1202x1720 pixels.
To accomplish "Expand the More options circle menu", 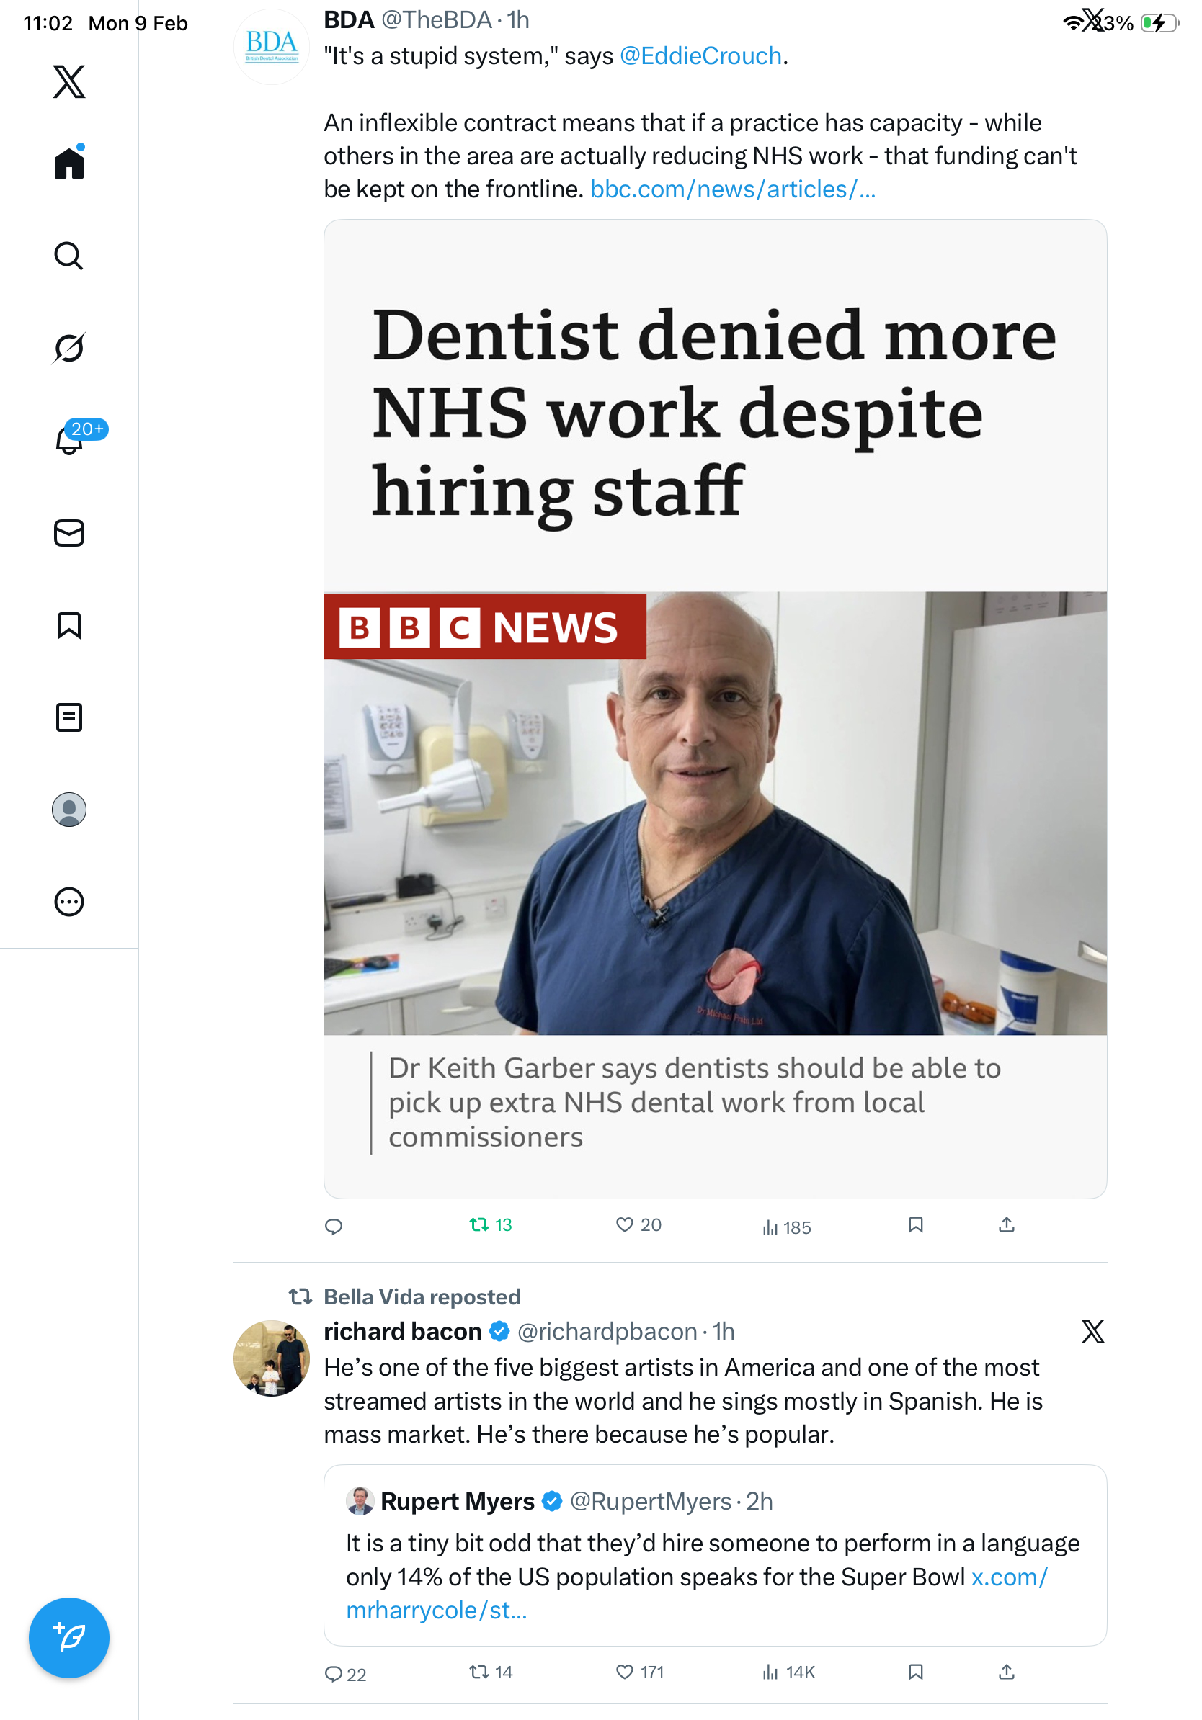I will pos(69,901).
